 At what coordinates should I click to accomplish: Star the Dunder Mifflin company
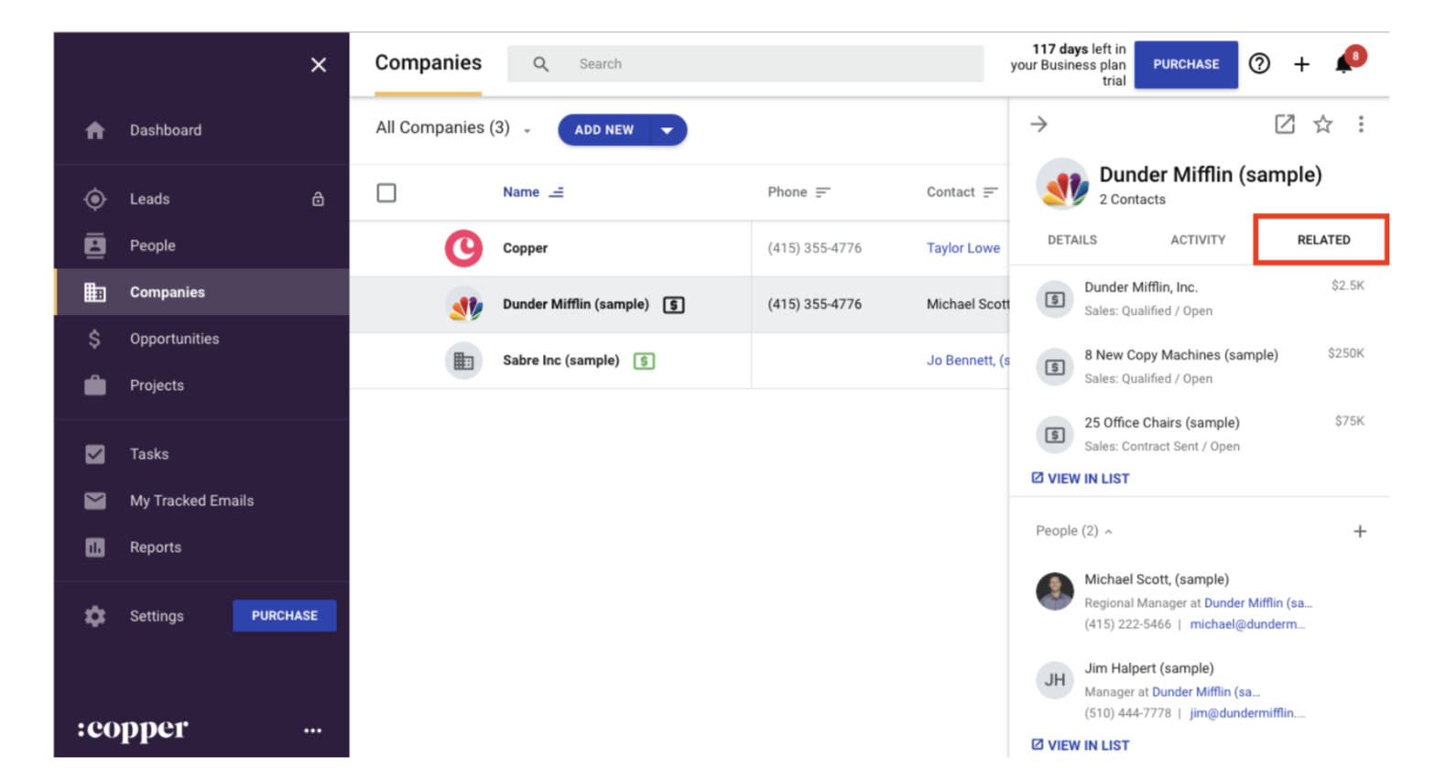point(1323,124)
